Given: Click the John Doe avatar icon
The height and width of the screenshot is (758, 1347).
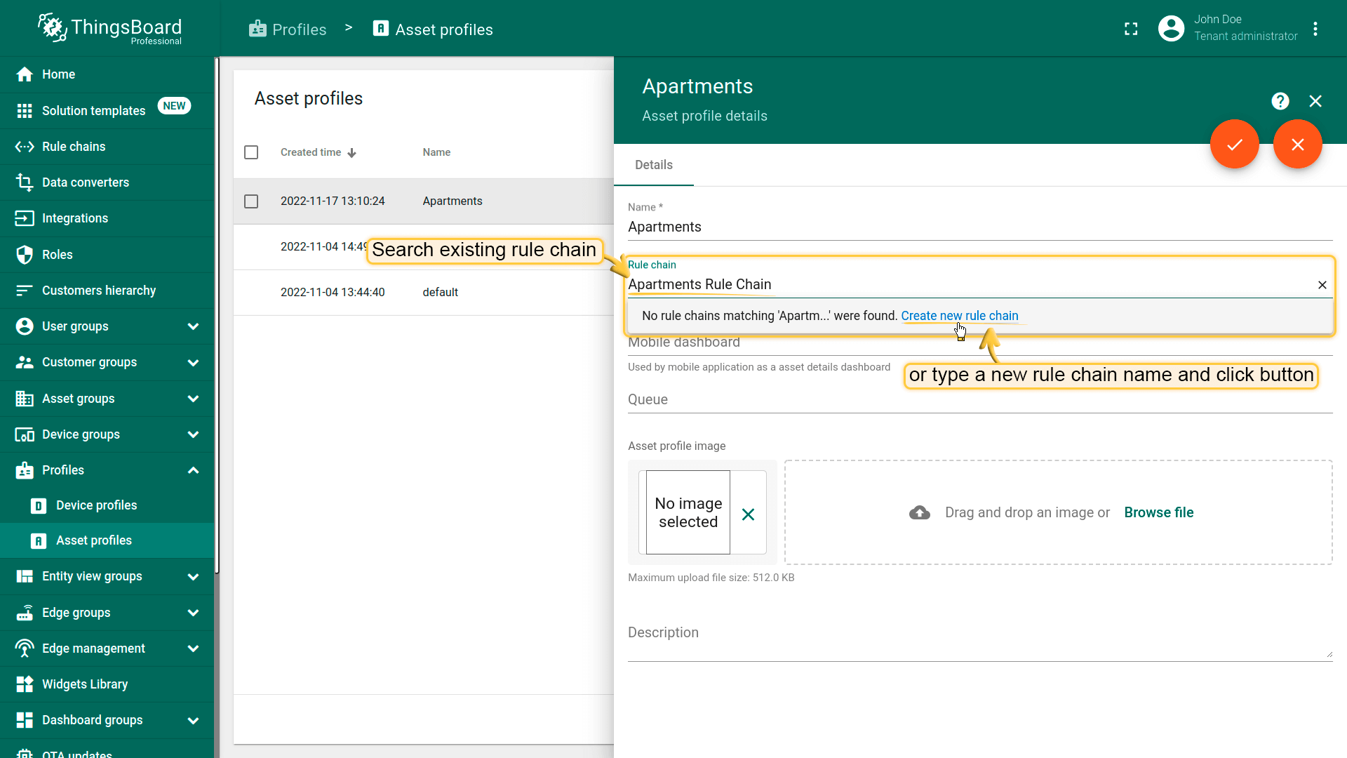Looking at the screenshot, I should coord(1171,29).
